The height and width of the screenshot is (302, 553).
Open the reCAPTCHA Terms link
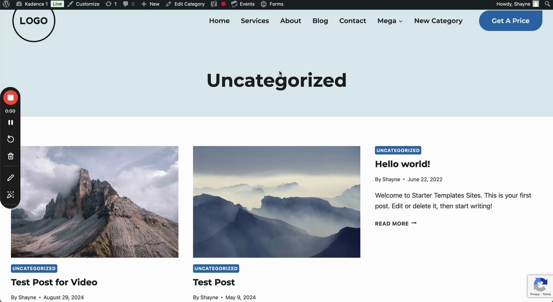[x=547, y=294]
